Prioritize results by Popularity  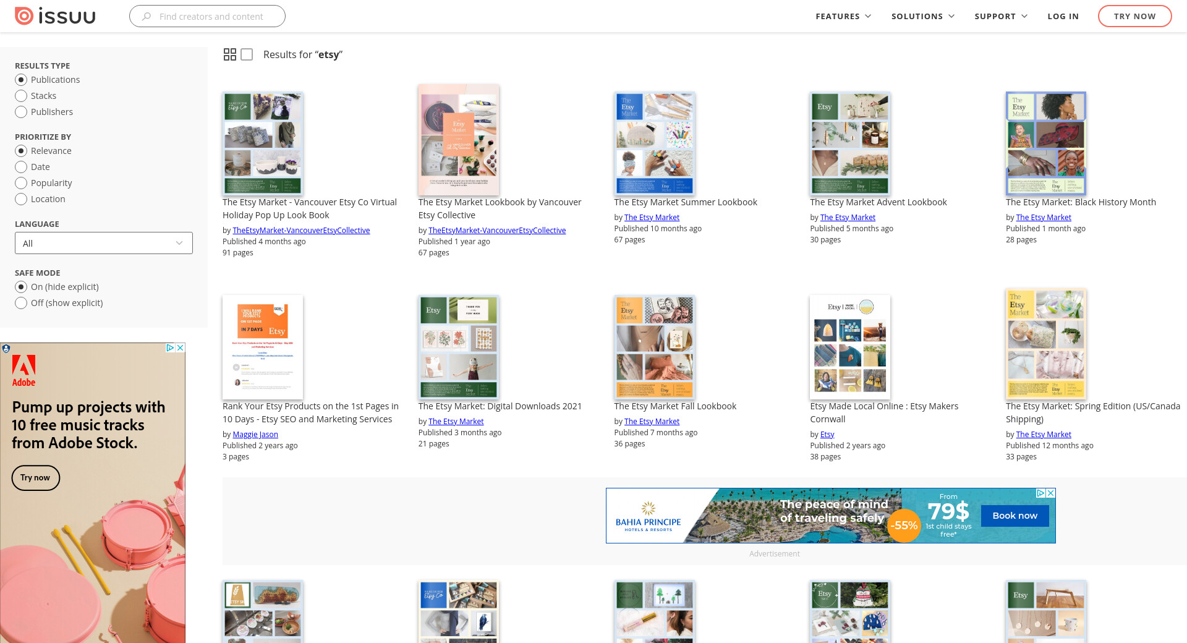[x=21, y=183]
